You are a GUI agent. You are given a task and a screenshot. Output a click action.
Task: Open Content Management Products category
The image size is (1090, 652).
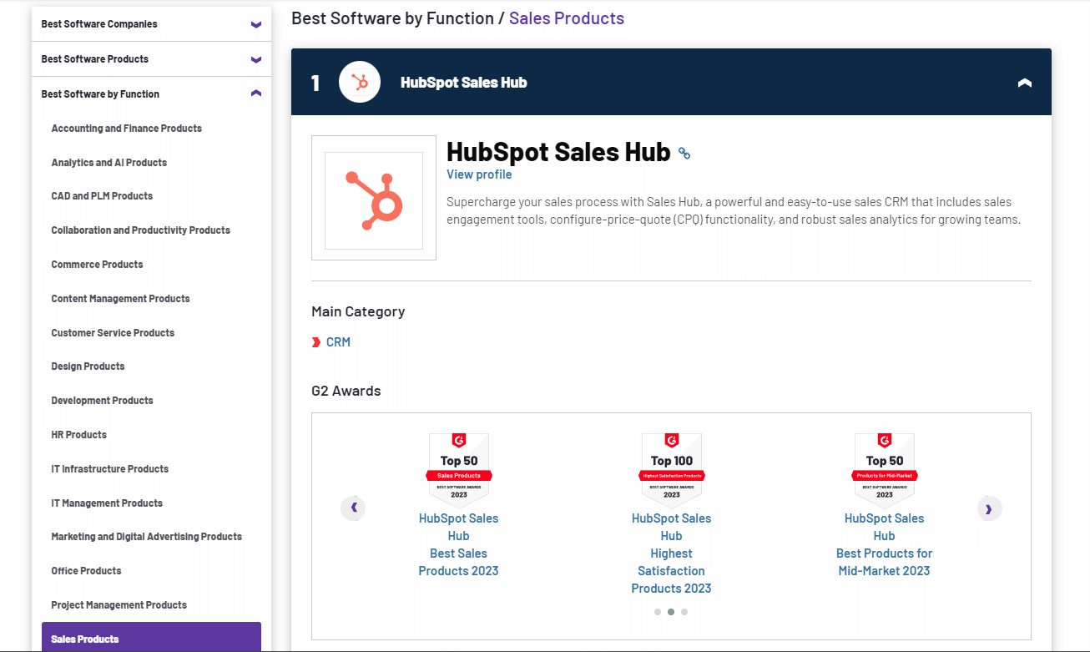click(120, 299)
